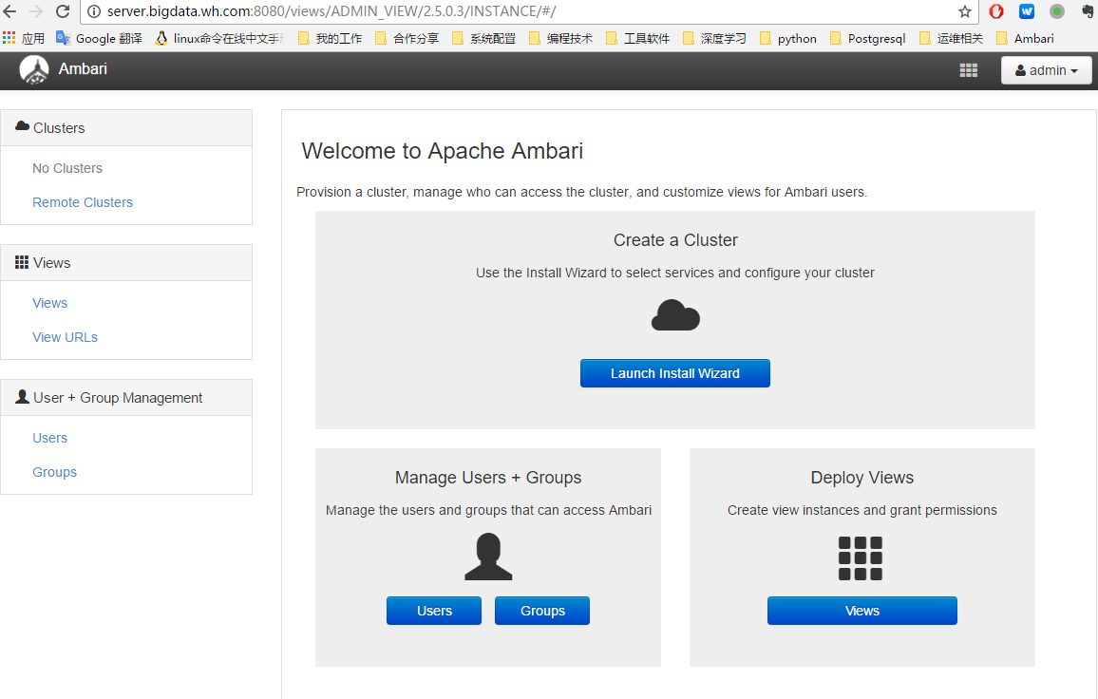Click the grid icon beside Views heading

pyautogui.click(x=22, y=262)
